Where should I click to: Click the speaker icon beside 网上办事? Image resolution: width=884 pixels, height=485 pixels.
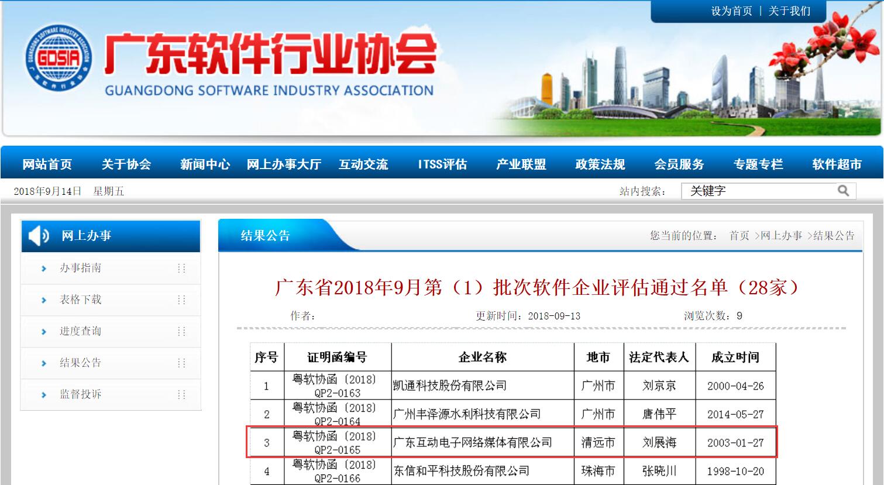39,236
